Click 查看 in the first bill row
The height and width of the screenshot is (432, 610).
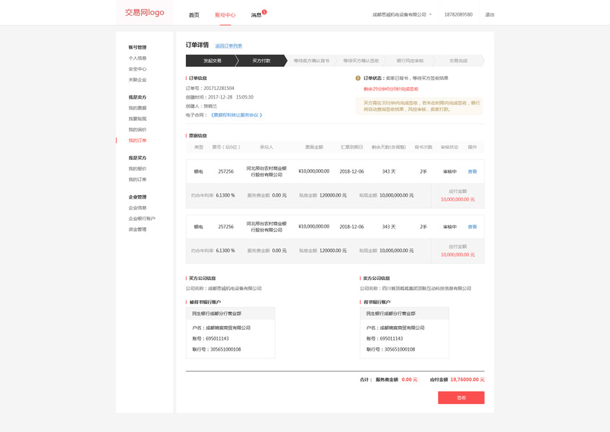click(472, 171)
